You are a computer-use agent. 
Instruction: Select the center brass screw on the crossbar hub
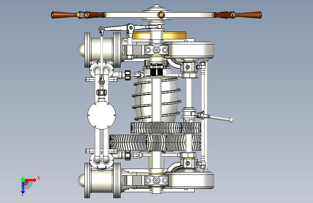pos(161,15)
